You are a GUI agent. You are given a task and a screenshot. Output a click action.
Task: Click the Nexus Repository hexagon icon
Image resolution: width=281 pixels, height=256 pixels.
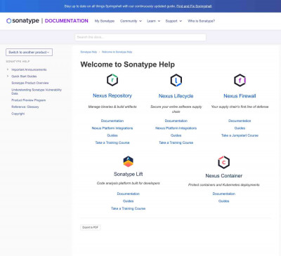(112, 80)
